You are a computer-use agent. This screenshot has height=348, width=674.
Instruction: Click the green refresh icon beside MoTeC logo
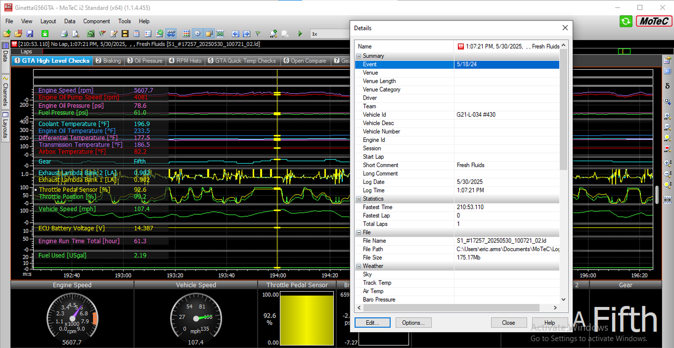coord(626,21)
